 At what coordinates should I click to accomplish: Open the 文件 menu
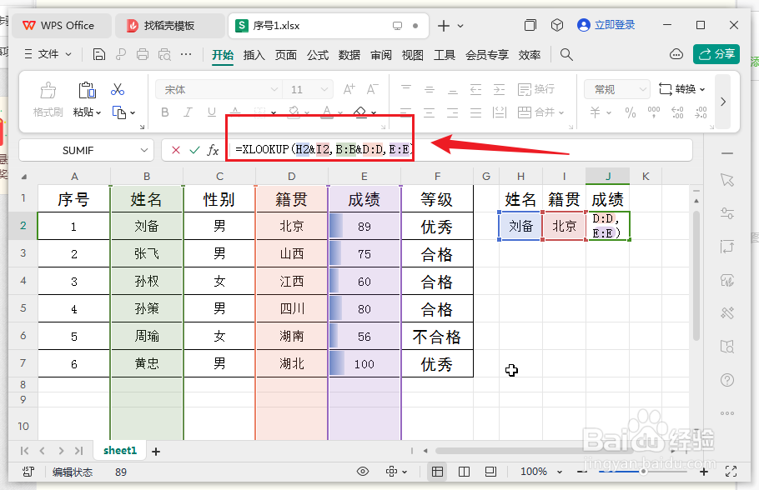[48, 56]
